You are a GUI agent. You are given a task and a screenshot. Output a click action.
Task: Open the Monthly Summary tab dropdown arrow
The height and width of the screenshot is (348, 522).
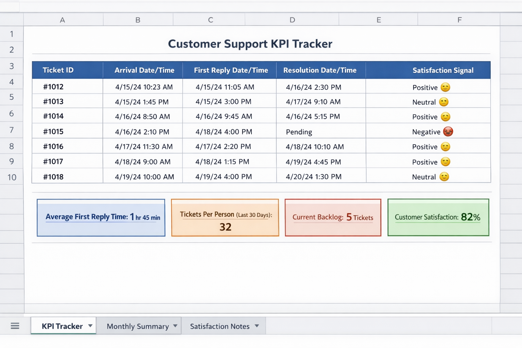175,326
